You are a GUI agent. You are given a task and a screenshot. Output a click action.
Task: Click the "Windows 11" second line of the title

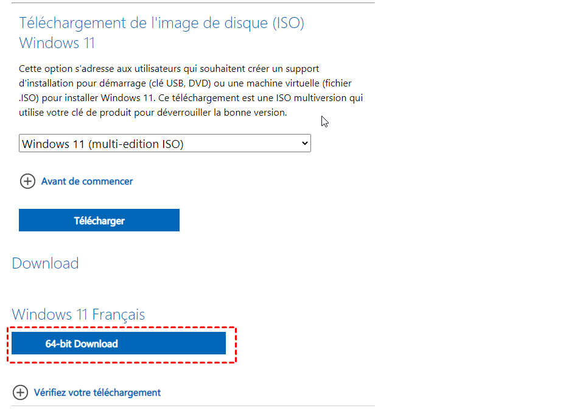coord(57,44)
